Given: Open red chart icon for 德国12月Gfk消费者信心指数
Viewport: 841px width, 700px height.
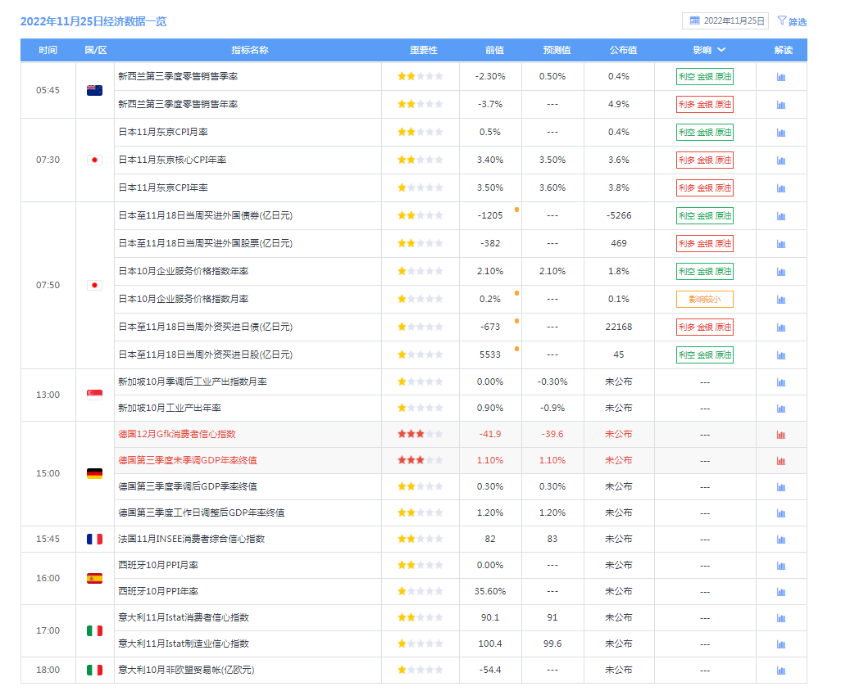Looking at the screenshot, I should coord(781,435).
